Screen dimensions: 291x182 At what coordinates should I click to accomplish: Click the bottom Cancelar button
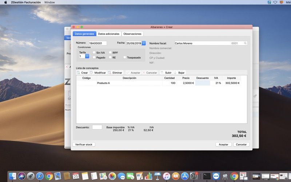(x=241, y=145)
